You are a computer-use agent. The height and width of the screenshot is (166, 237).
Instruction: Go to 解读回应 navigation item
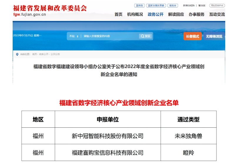coord(176,14)
